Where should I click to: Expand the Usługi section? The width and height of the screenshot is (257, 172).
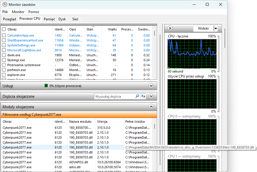tap(151, 86)
